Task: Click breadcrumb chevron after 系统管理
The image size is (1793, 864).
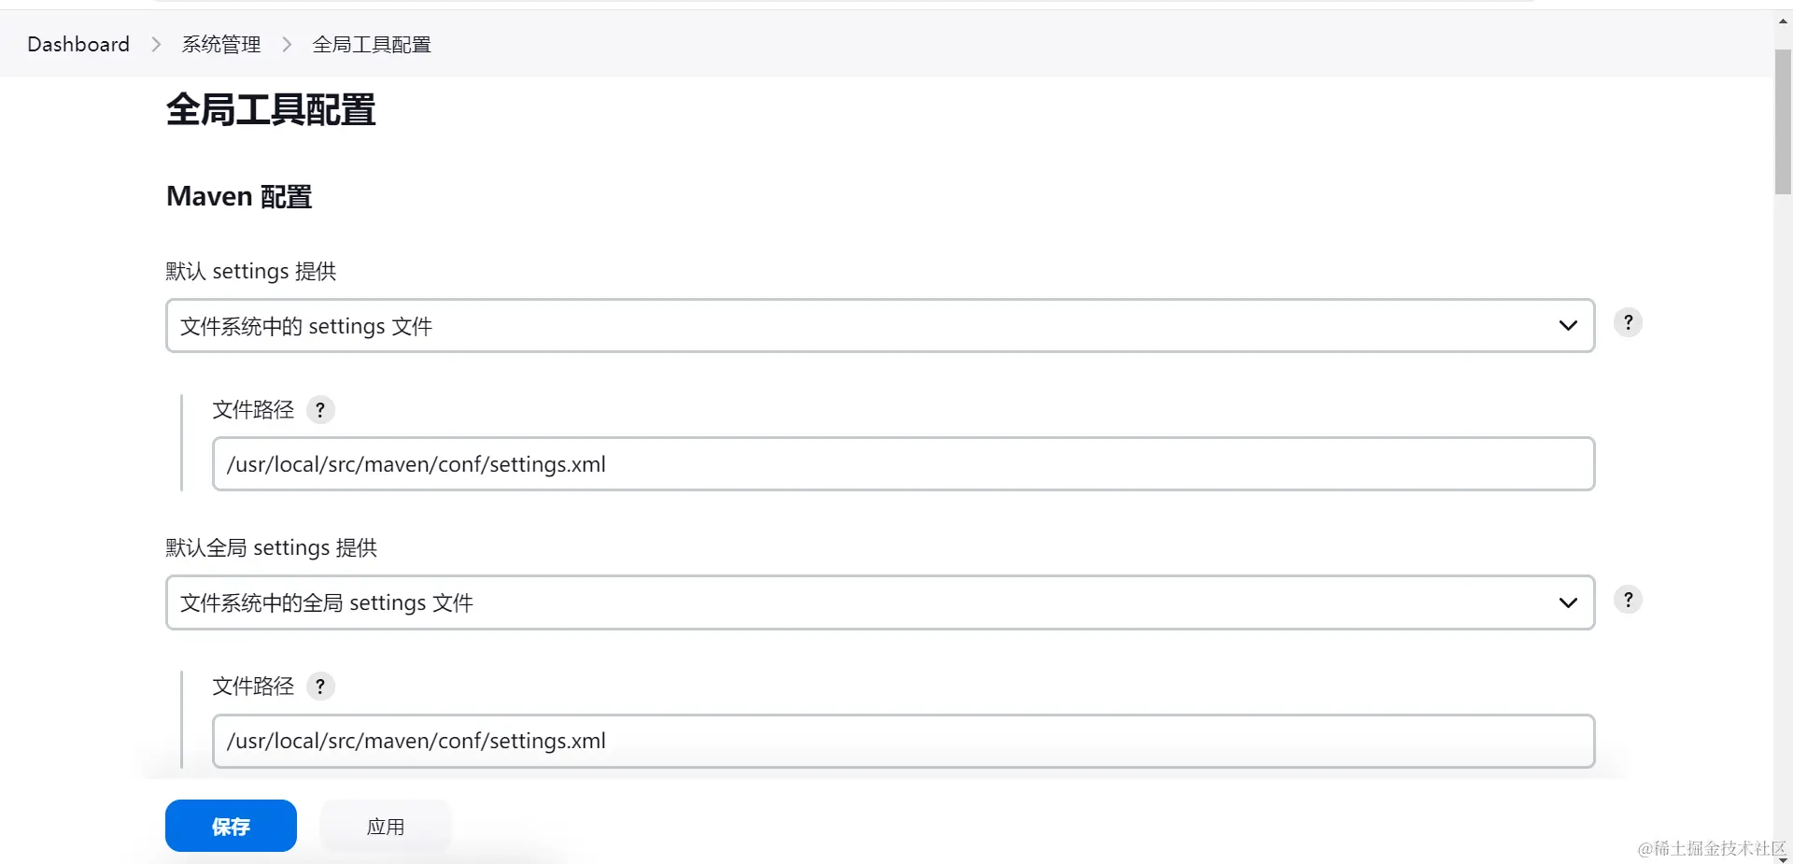Action: pos(287,45)
